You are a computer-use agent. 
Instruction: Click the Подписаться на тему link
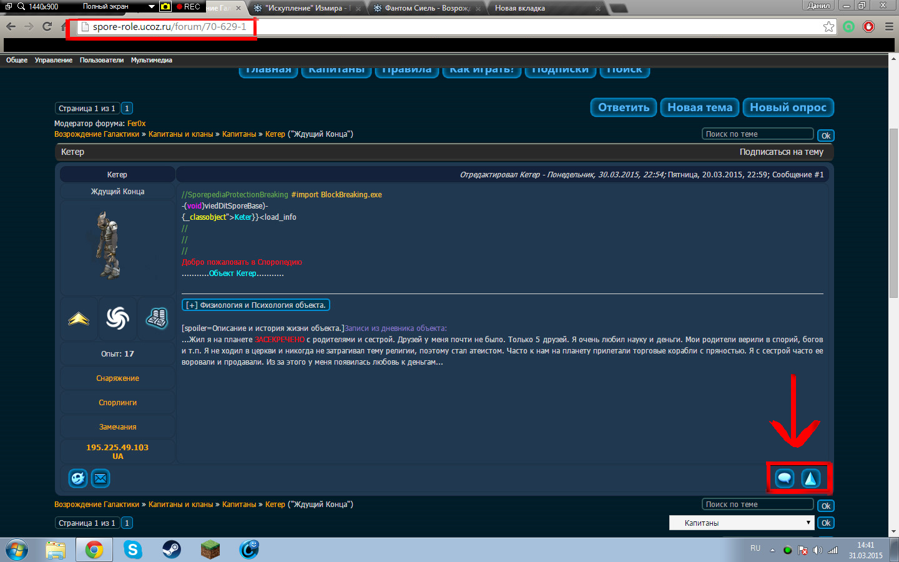(x=781, y=152)
